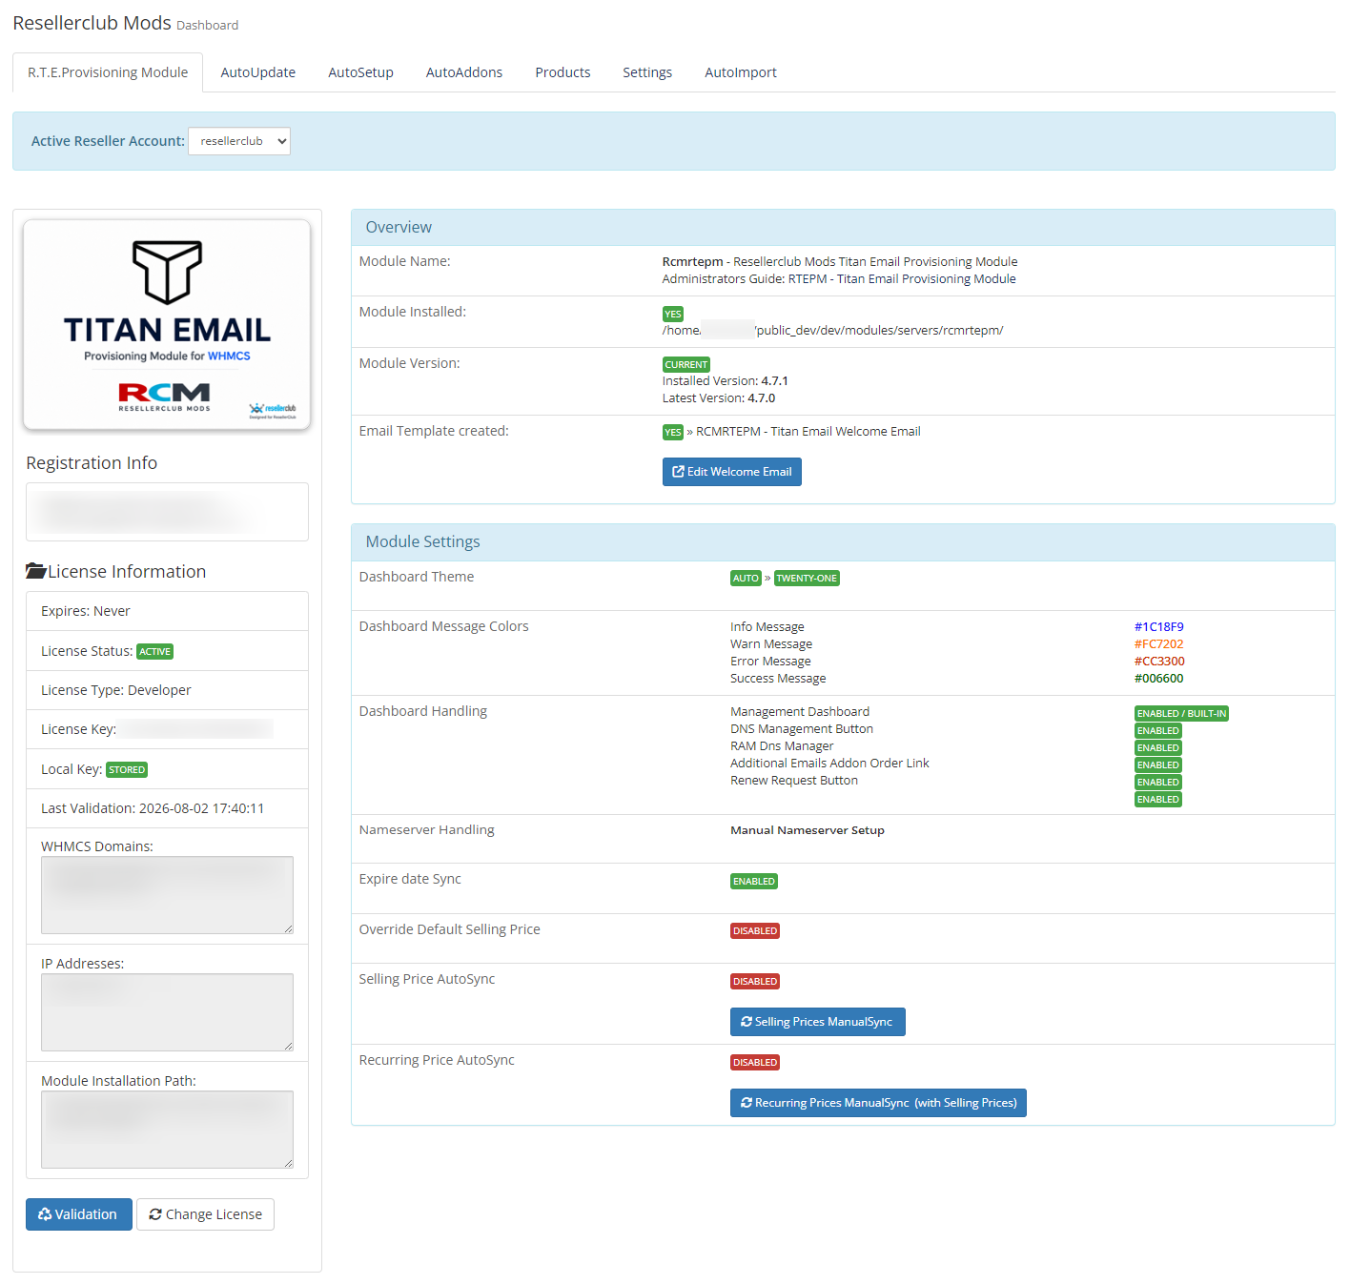Click the Error Message color #CC3300

(1159, 662)
